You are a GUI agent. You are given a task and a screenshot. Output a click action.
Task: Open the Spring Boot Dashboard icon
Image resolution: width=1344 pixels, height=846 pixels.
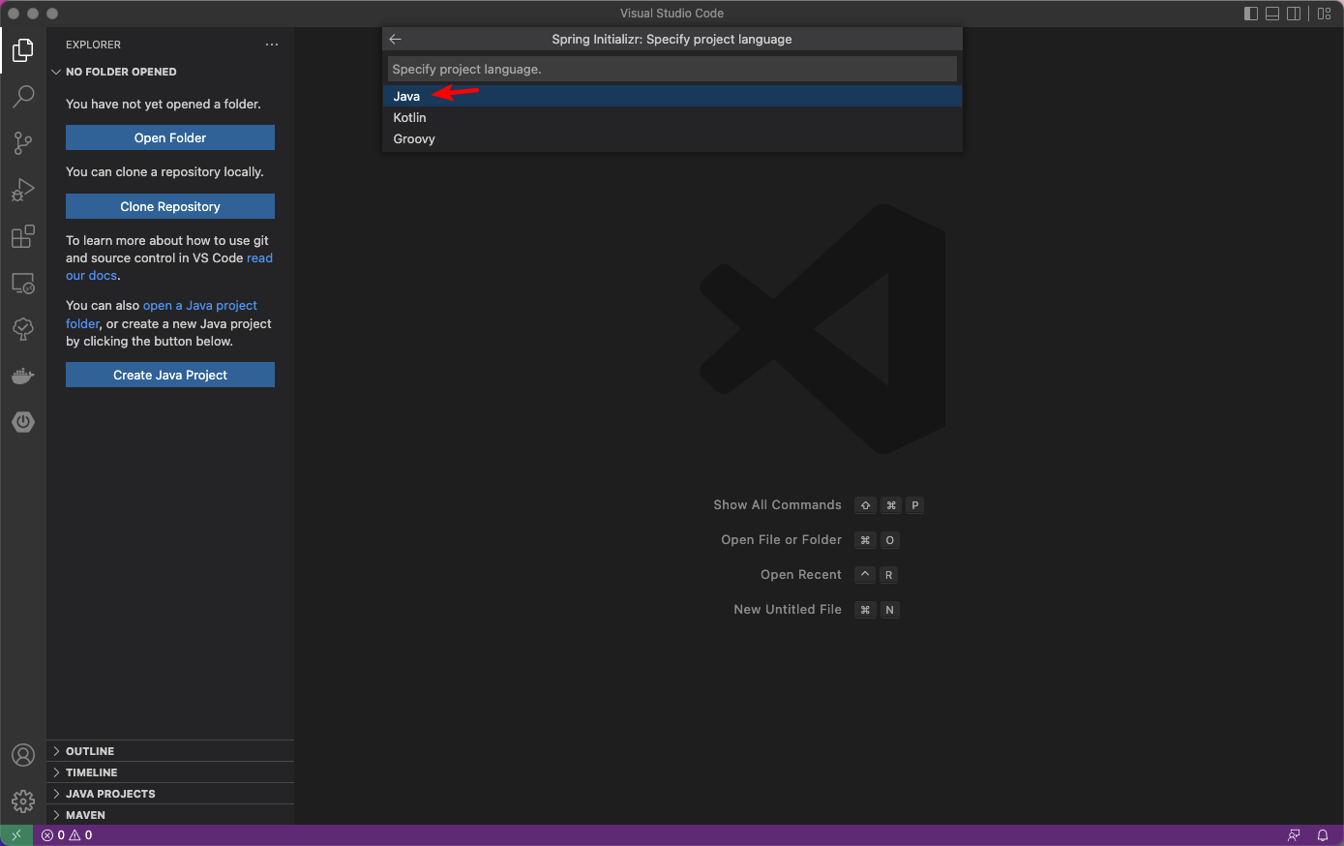tap(23, 422)
